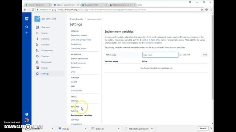Click Show all downloads button

(203, 128)
